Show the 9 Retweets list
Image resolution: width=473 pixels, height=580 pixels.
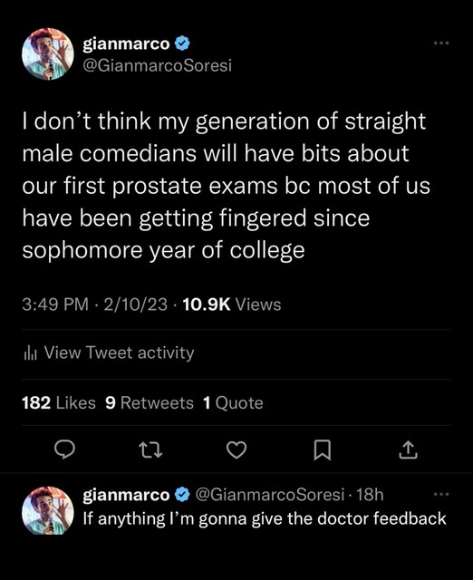150,402
